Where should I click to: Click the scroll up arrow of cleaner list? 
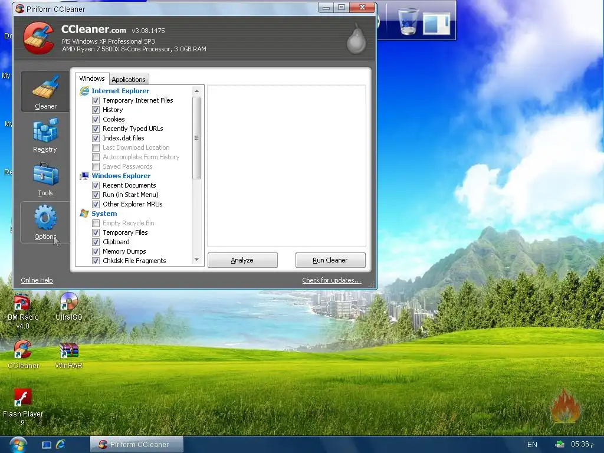pyautogui.click(x=197, y=91)
